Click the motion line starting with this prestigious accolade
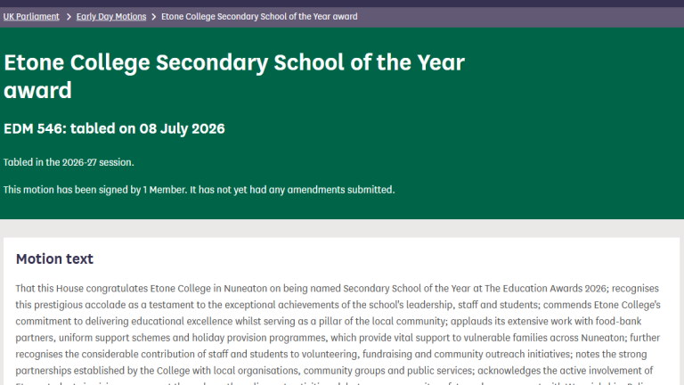684x385 pixels. click(338, 305)
